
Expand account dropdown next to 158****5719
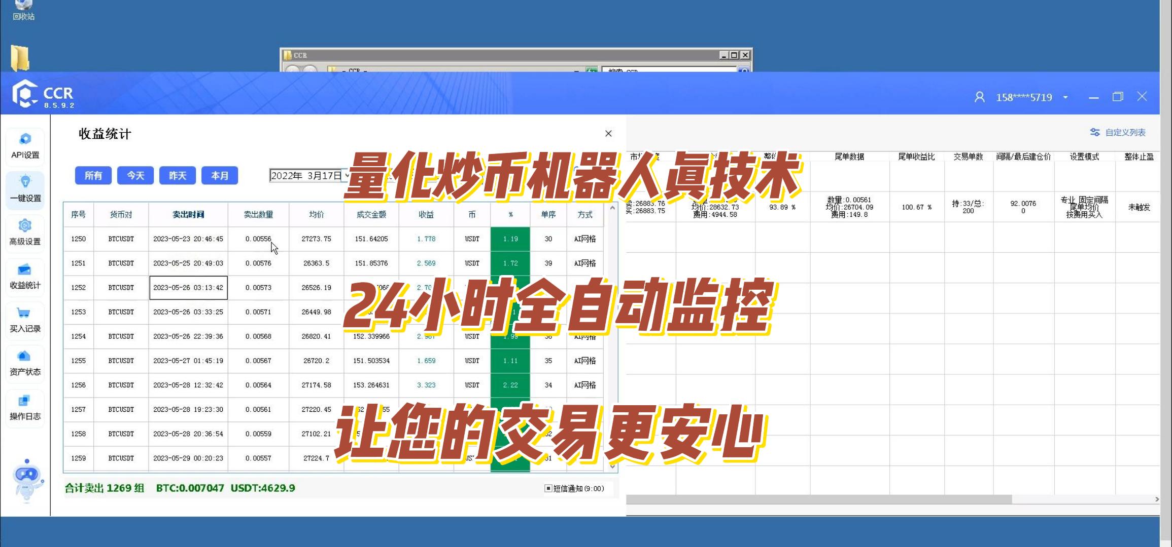[1065, 97]
